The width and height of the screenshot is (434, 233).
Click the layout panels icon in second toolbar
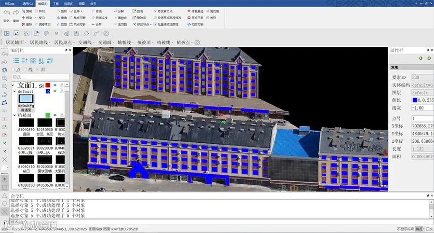pyautogui.click(x=7, y=33)
